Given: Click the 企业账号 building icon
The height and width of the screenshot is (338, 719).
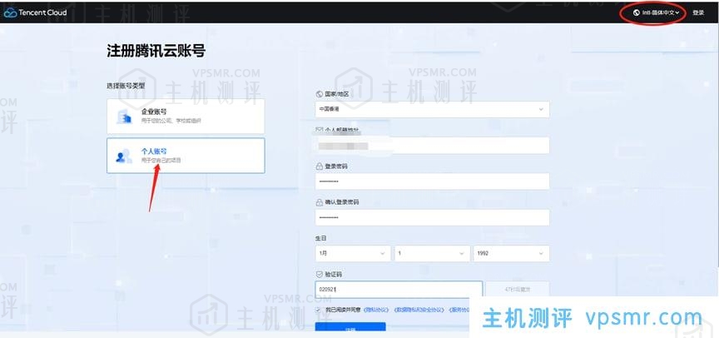Looking at the screenshot, I should click(x=124, y=117).
